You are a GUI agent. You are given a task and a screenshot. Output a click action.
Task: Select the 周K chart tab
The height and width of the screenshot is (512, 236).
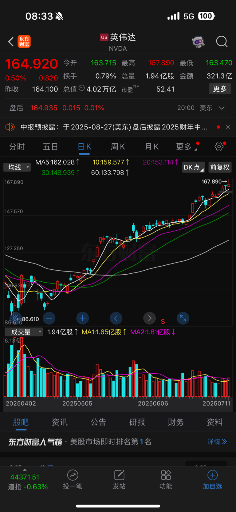coord(118,147)
